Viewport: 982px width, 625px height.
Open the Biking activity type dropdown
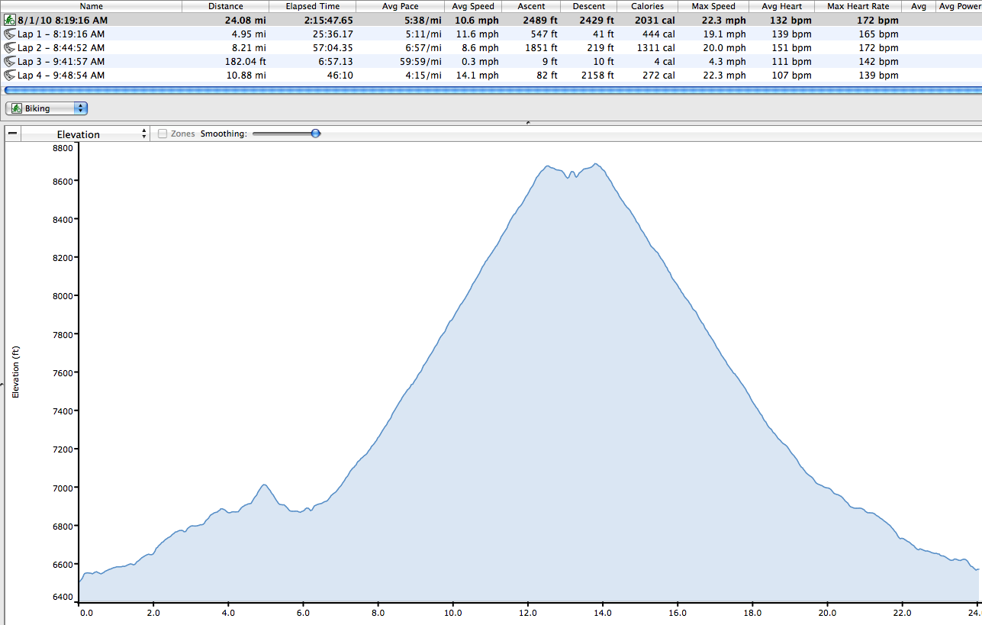(47, 108)
